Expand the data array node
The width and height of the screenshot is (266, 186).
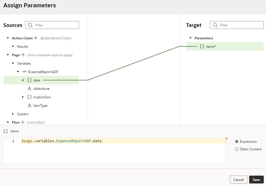pos(23,80)
